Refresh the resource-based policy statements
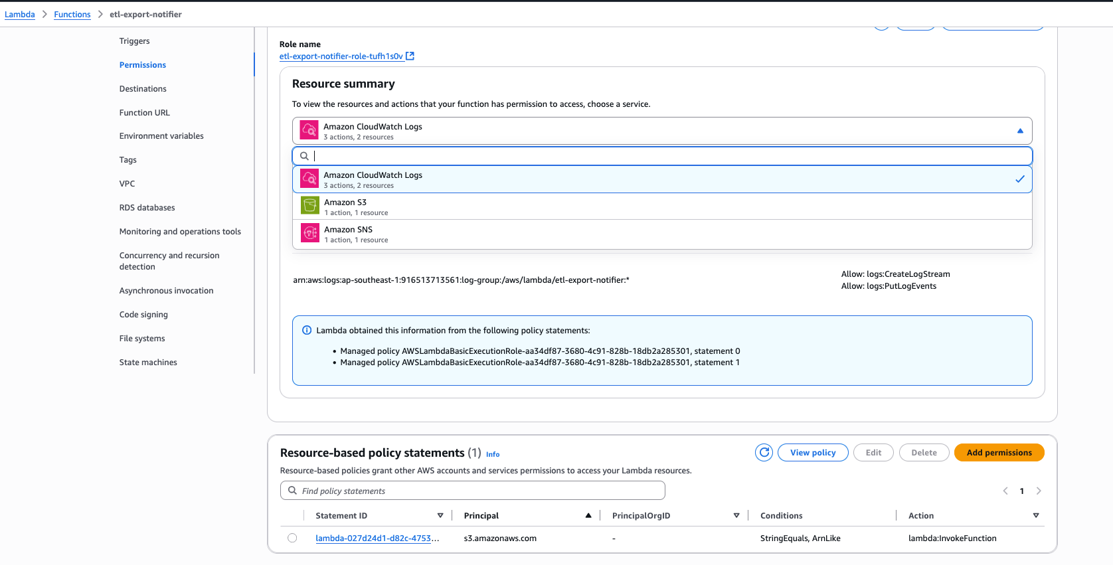This screenshot has width=1113, height=565. [x=764, y=453]
